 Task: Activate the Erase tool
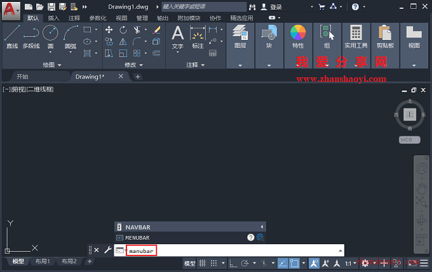(156, 30)
